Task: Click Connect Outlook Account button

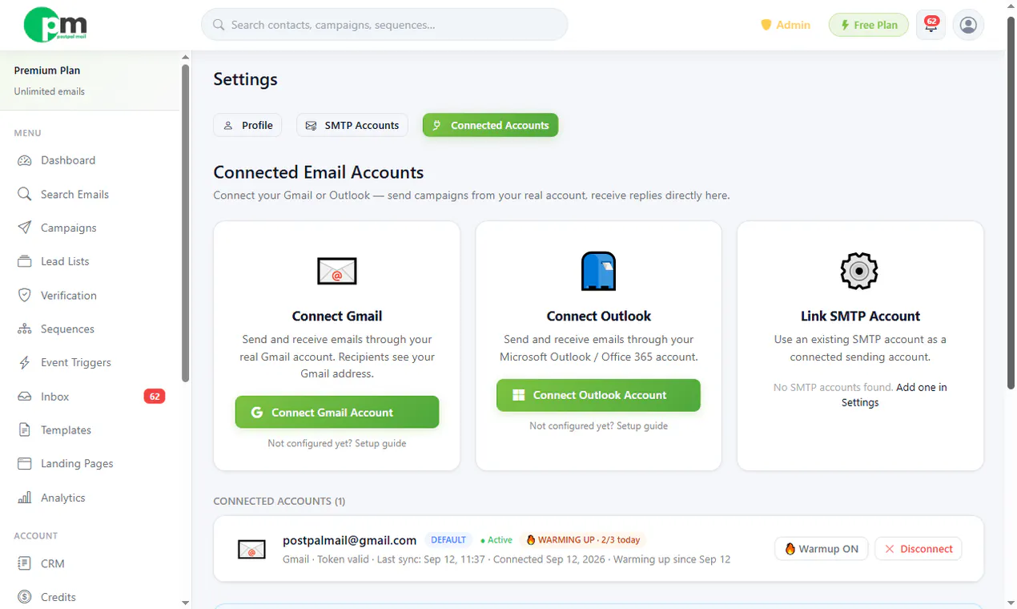Action: 598,395
